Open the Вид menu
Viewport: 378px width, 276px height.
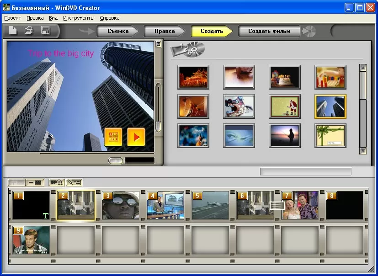53,18
